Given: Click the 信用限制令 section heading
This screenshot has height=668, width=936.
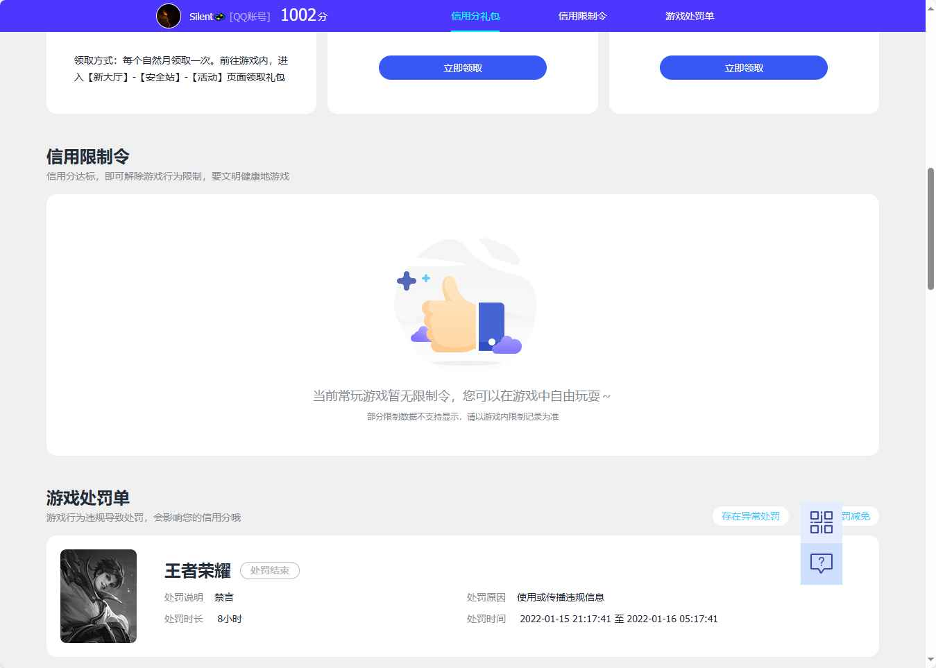Looking at the screenshot, I should point(88,157).
